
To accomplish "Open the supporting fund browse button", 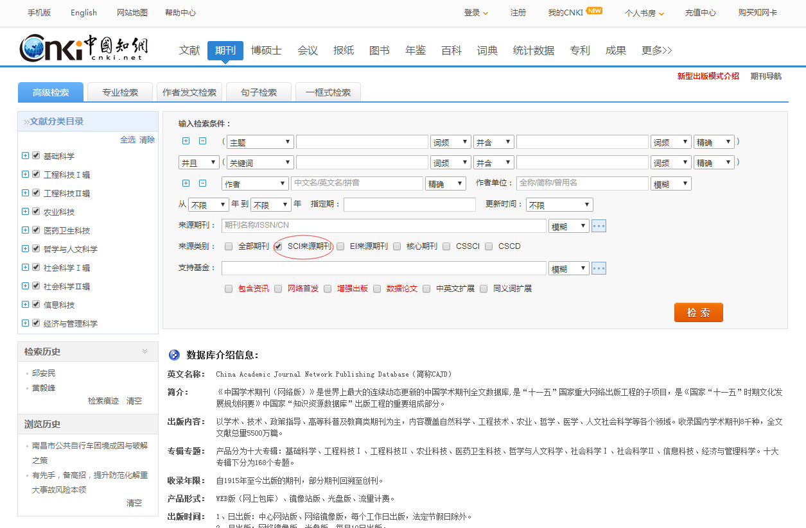I will tap(599, 268).
